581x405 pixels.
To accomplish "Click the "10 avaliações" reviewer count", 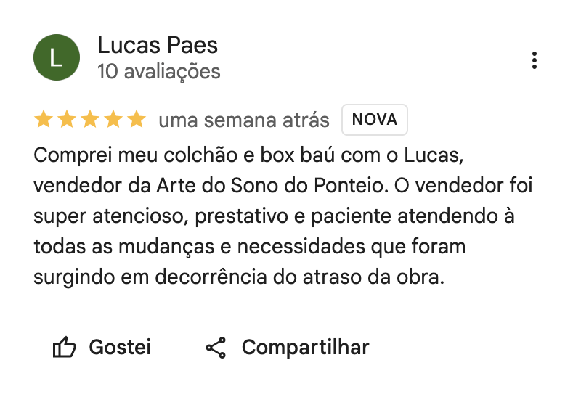I will pyautogui.click(x=159, y=71).
